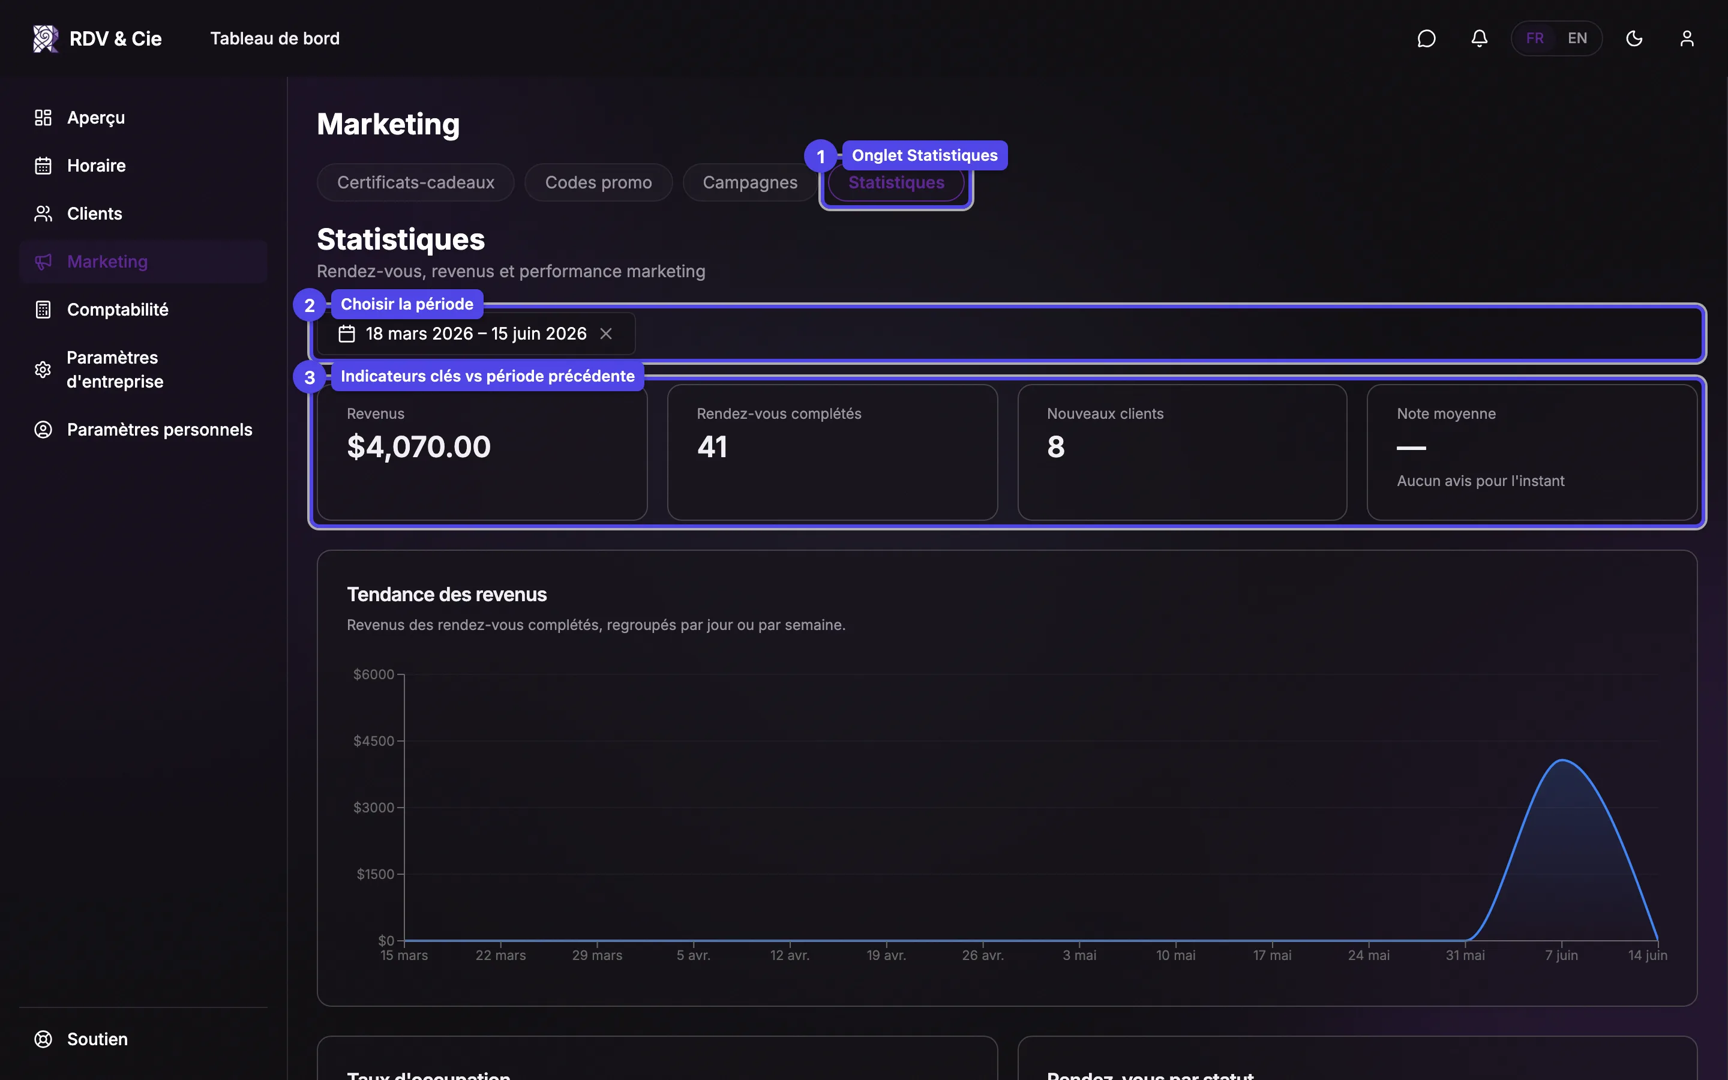1728x1080 pixels.
Task: Click the '26 avr.' axis label
Action: (983, 955)
